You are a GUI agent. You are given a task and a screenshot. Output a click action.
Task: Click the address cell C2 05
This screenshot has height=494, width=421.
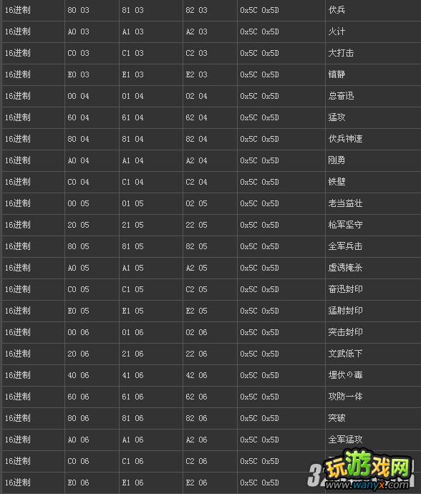click(x=196, y=289)
